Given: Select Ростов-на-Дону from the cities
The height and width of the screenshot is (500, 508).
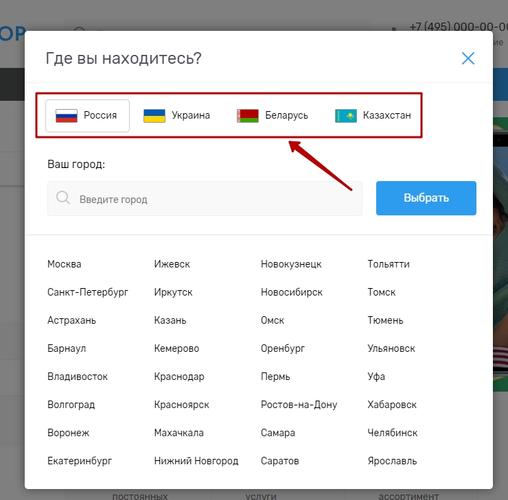Looking at the screenshot, I should pos(299,405).
